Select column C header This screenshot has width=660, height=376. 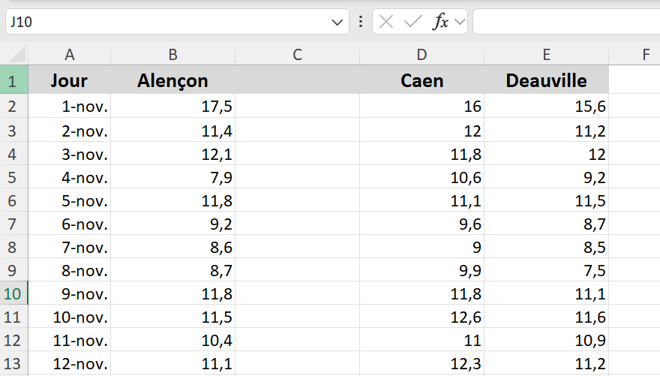298,55
